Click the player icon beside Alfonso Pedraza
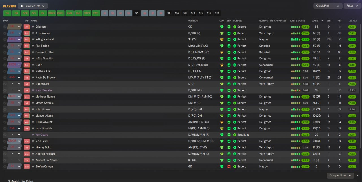The width and height of the screenshot is (362, 182). [x=33, y=154]
